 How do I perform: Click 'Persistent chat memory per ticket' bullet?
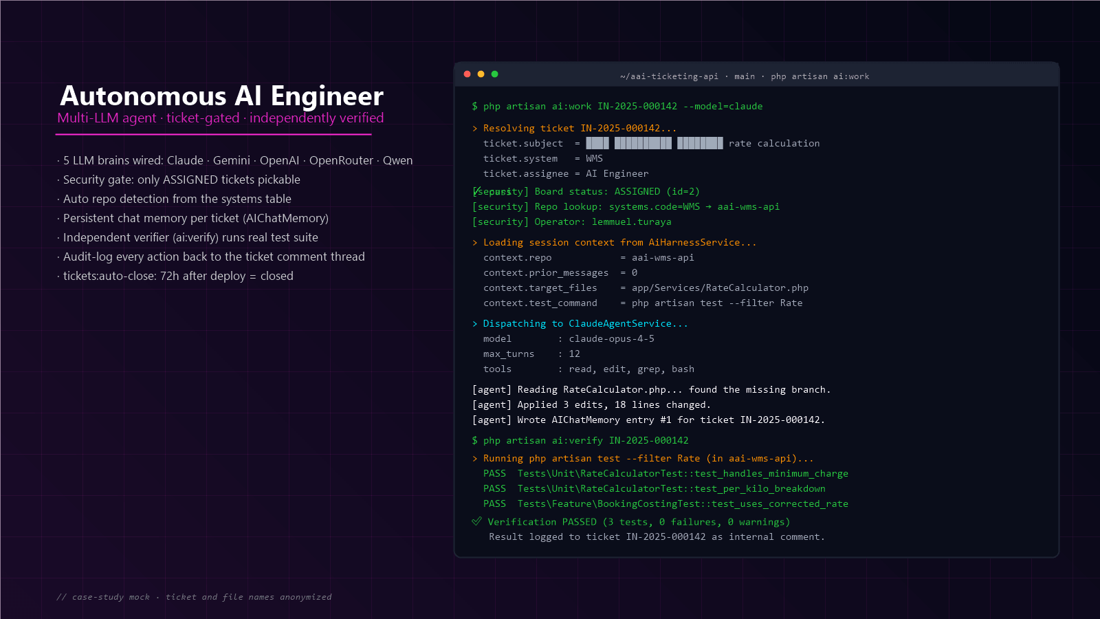pyautogui.click(x=193, y=218)
